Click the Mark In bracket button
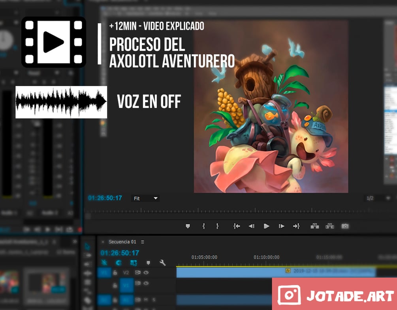Image resolution: width=397 pixels, height=310 pixels. pos(203,226)
